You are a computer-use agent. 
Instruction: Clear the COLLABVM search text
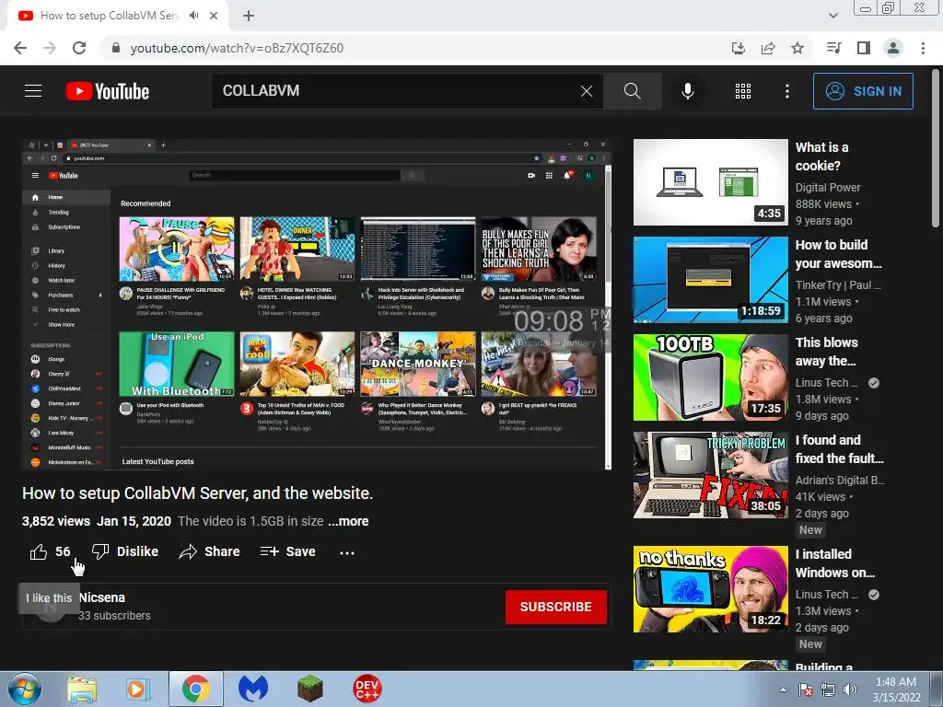pyautogui.click(x=587, y=91)
